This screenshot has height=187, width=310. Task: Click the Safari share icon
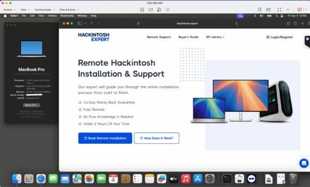pyautogui.click(x=296, y=23)
